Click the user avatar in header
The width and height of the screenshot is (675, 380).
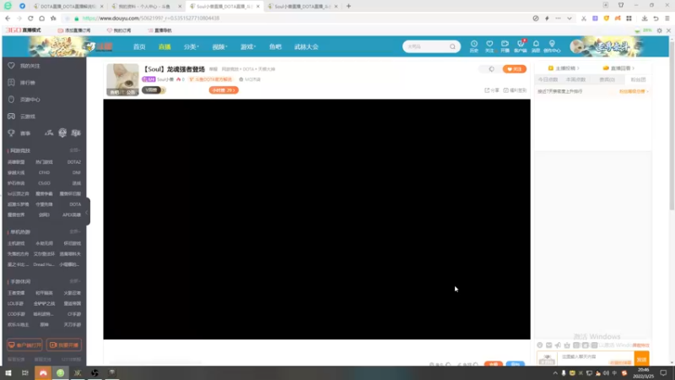tap(577, 46)
